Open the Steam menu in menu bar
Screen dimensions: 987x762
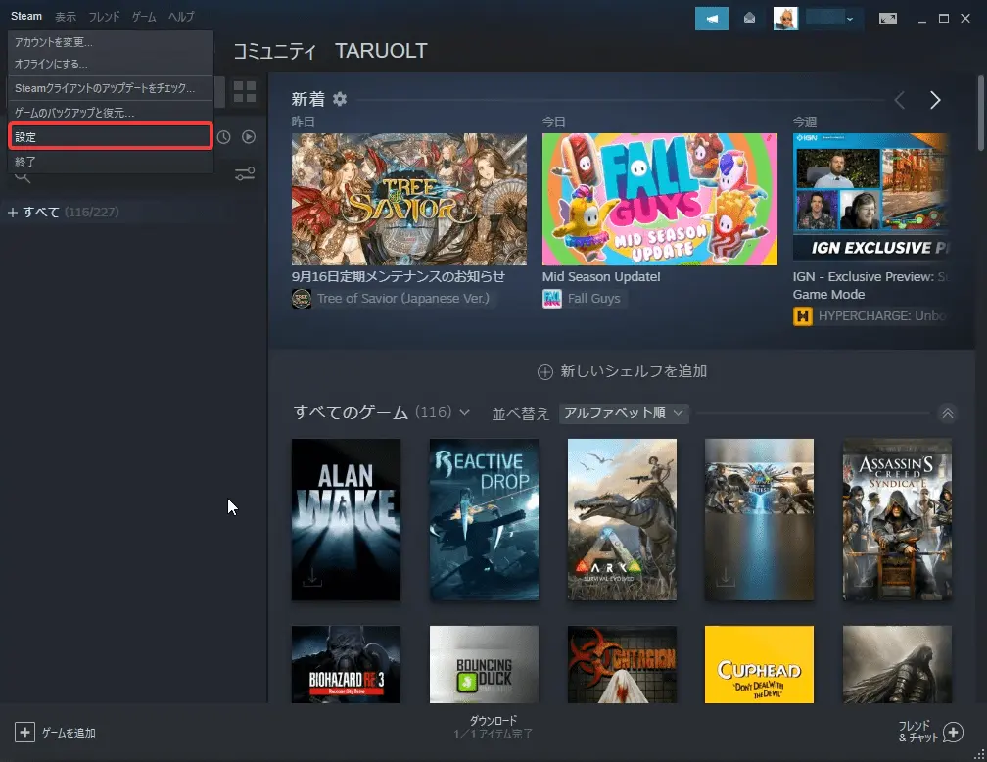[x=26, y=16]
